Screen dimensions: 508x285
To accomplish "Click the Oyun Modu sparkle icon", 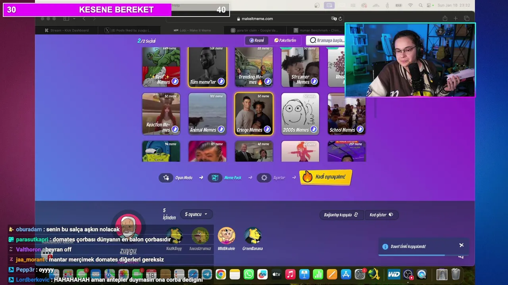I will pos(166,178).
